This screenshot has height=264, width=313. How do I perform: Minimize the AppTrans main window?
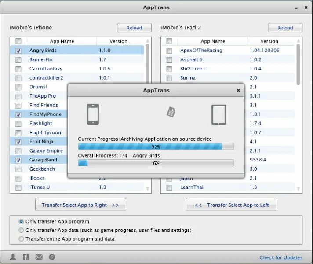[x=296, y=8]
